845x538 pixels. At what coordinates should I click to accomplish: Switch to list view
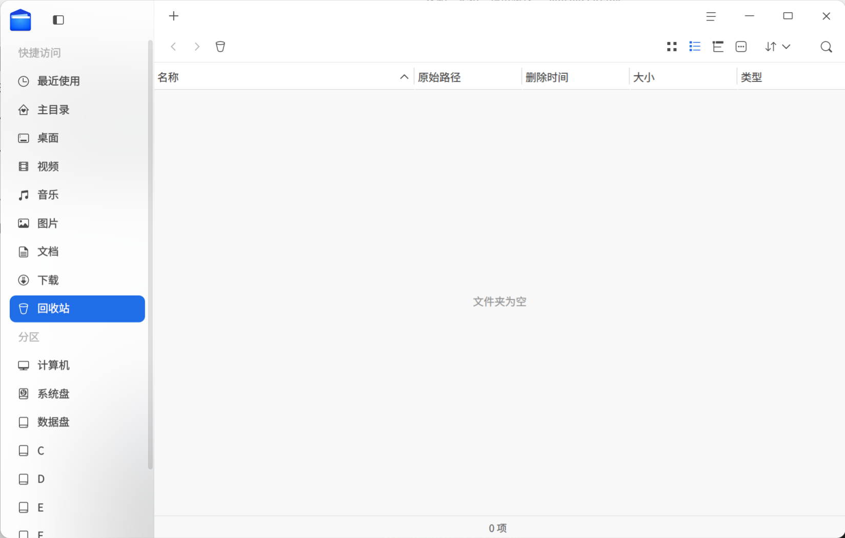(695, 47)
